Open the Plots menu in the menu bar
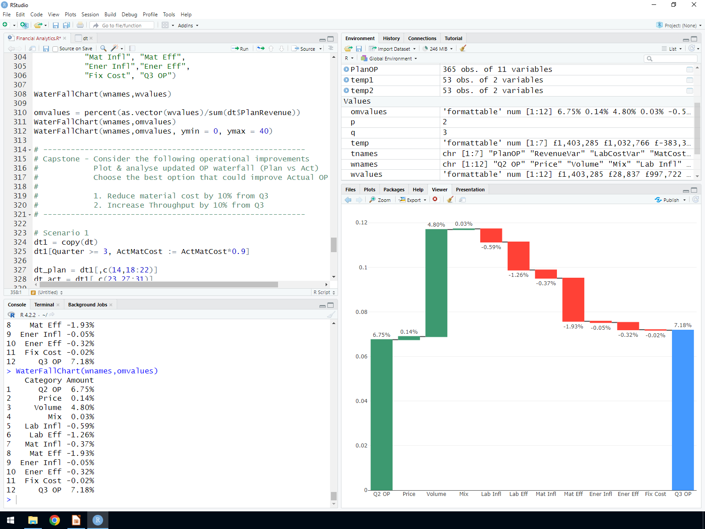Screen dimensions: 705x529 coord(70,15)
